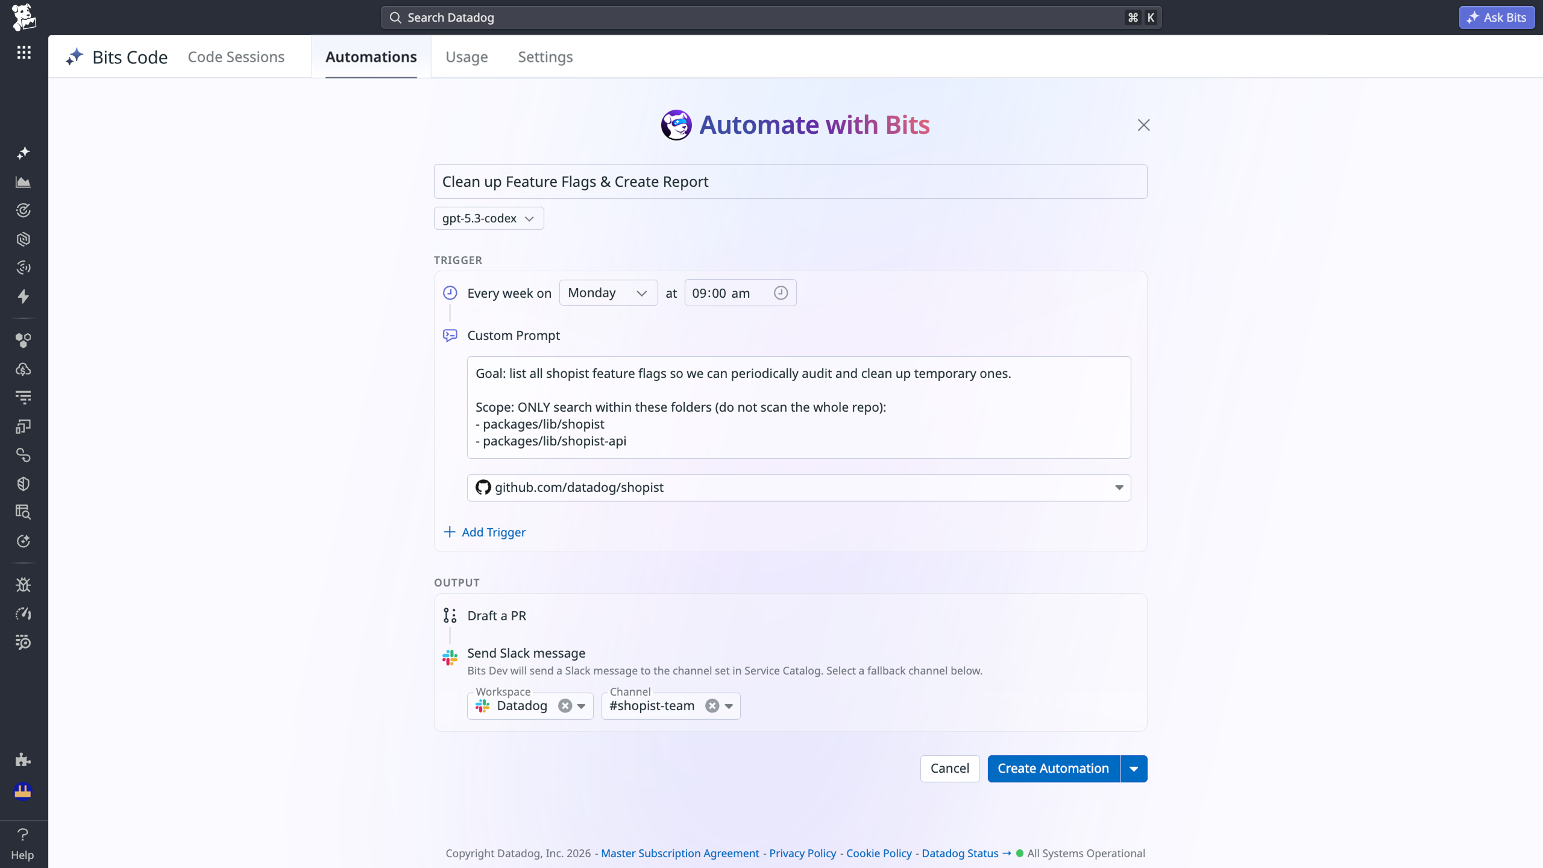Open the curved path sidebar icon
This screenshot has width=1543, height=868.
[x=24, y=455]
